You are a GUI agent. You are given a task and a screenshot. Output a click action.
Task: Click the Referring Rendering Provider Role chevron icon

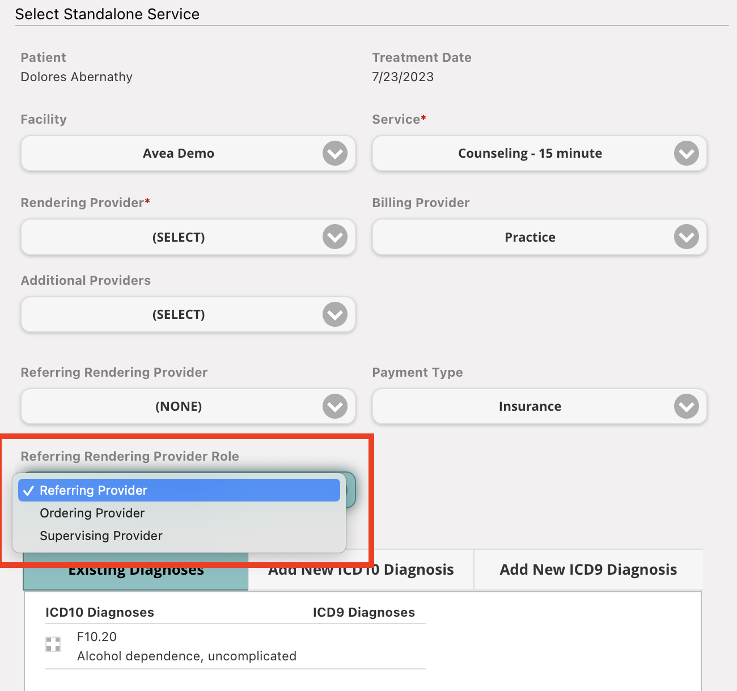click(346, 490)
